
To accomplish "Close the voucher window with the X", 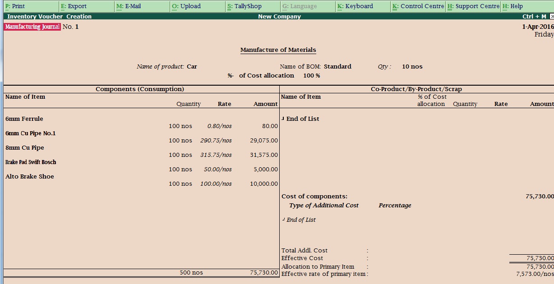I will click(551, 16).
